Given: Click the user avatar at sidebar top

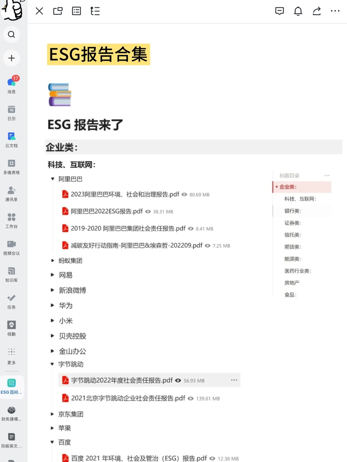Looking at the screenshot, I should click(x=12, y=10).
